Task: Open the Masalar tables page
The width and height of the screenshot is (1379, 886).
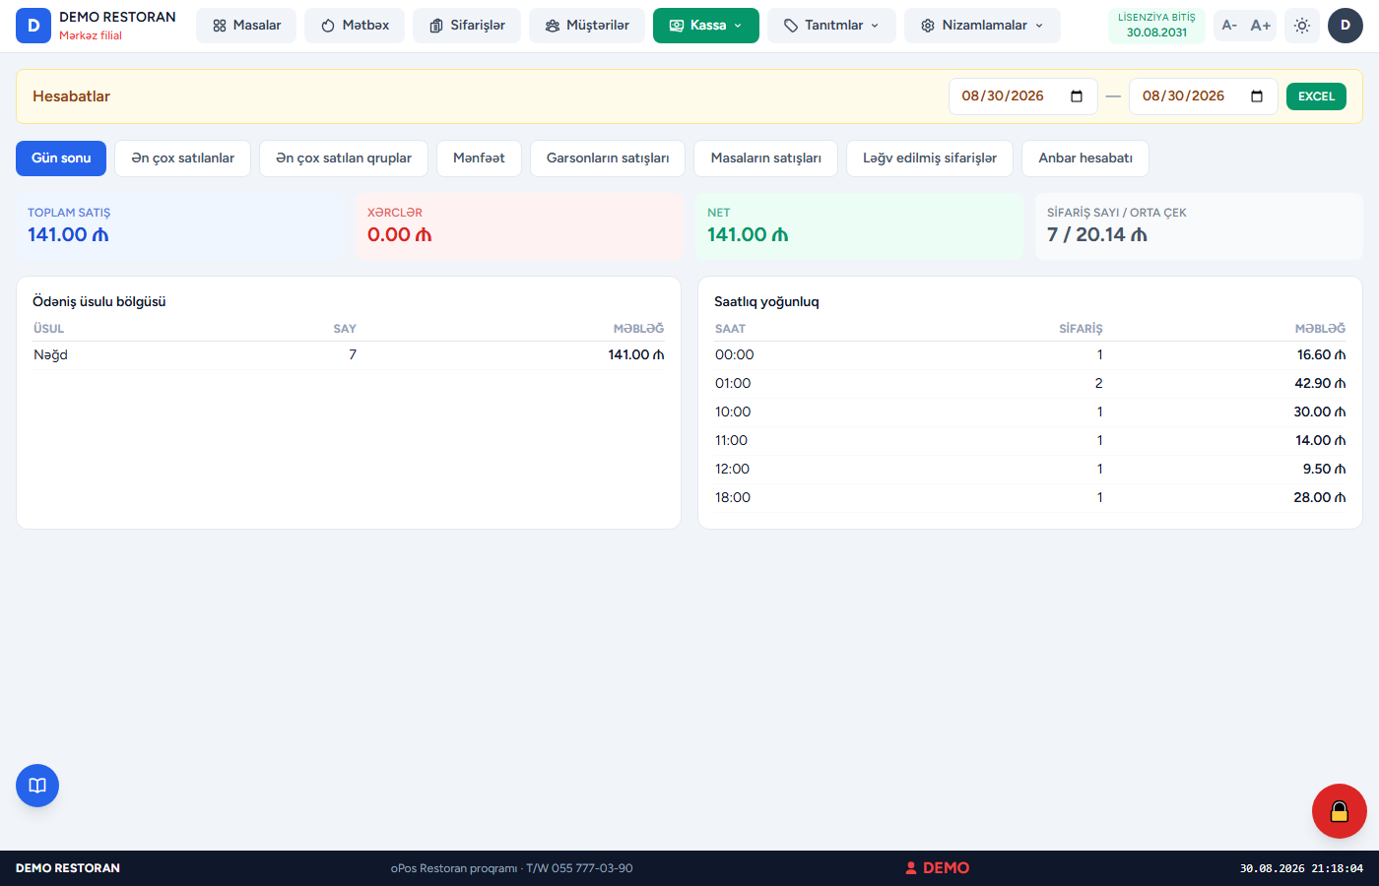Action: point(246,26)
